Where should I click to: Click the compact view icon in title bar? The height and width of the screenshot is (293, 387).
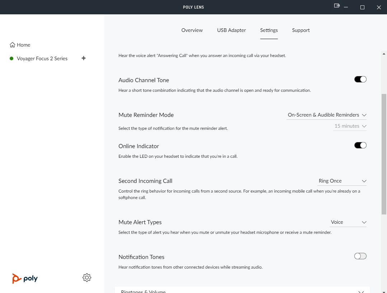tap(337, 6)
